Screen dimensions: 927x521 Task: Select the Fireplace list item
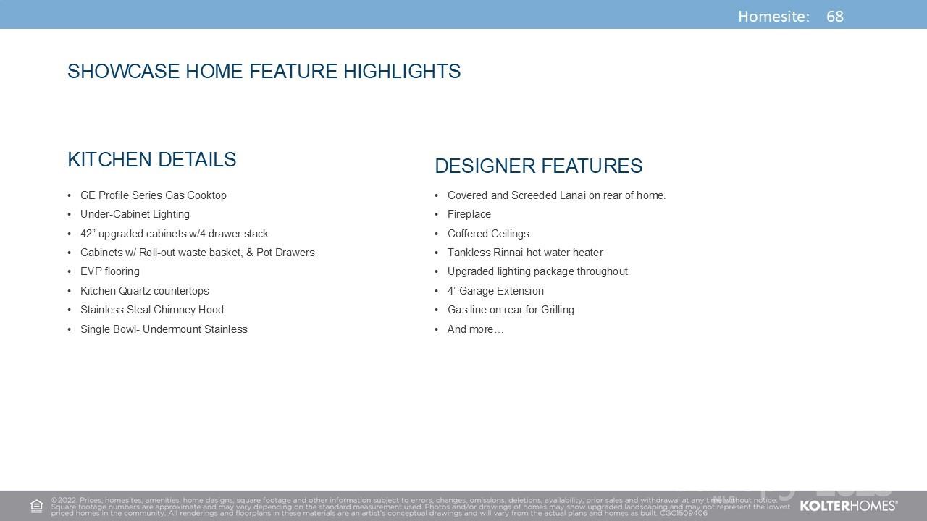click(469, 214)
